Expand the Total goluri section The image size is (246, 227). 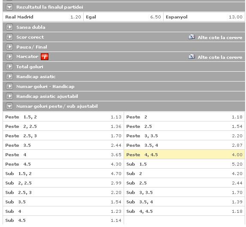coord(9,67)
